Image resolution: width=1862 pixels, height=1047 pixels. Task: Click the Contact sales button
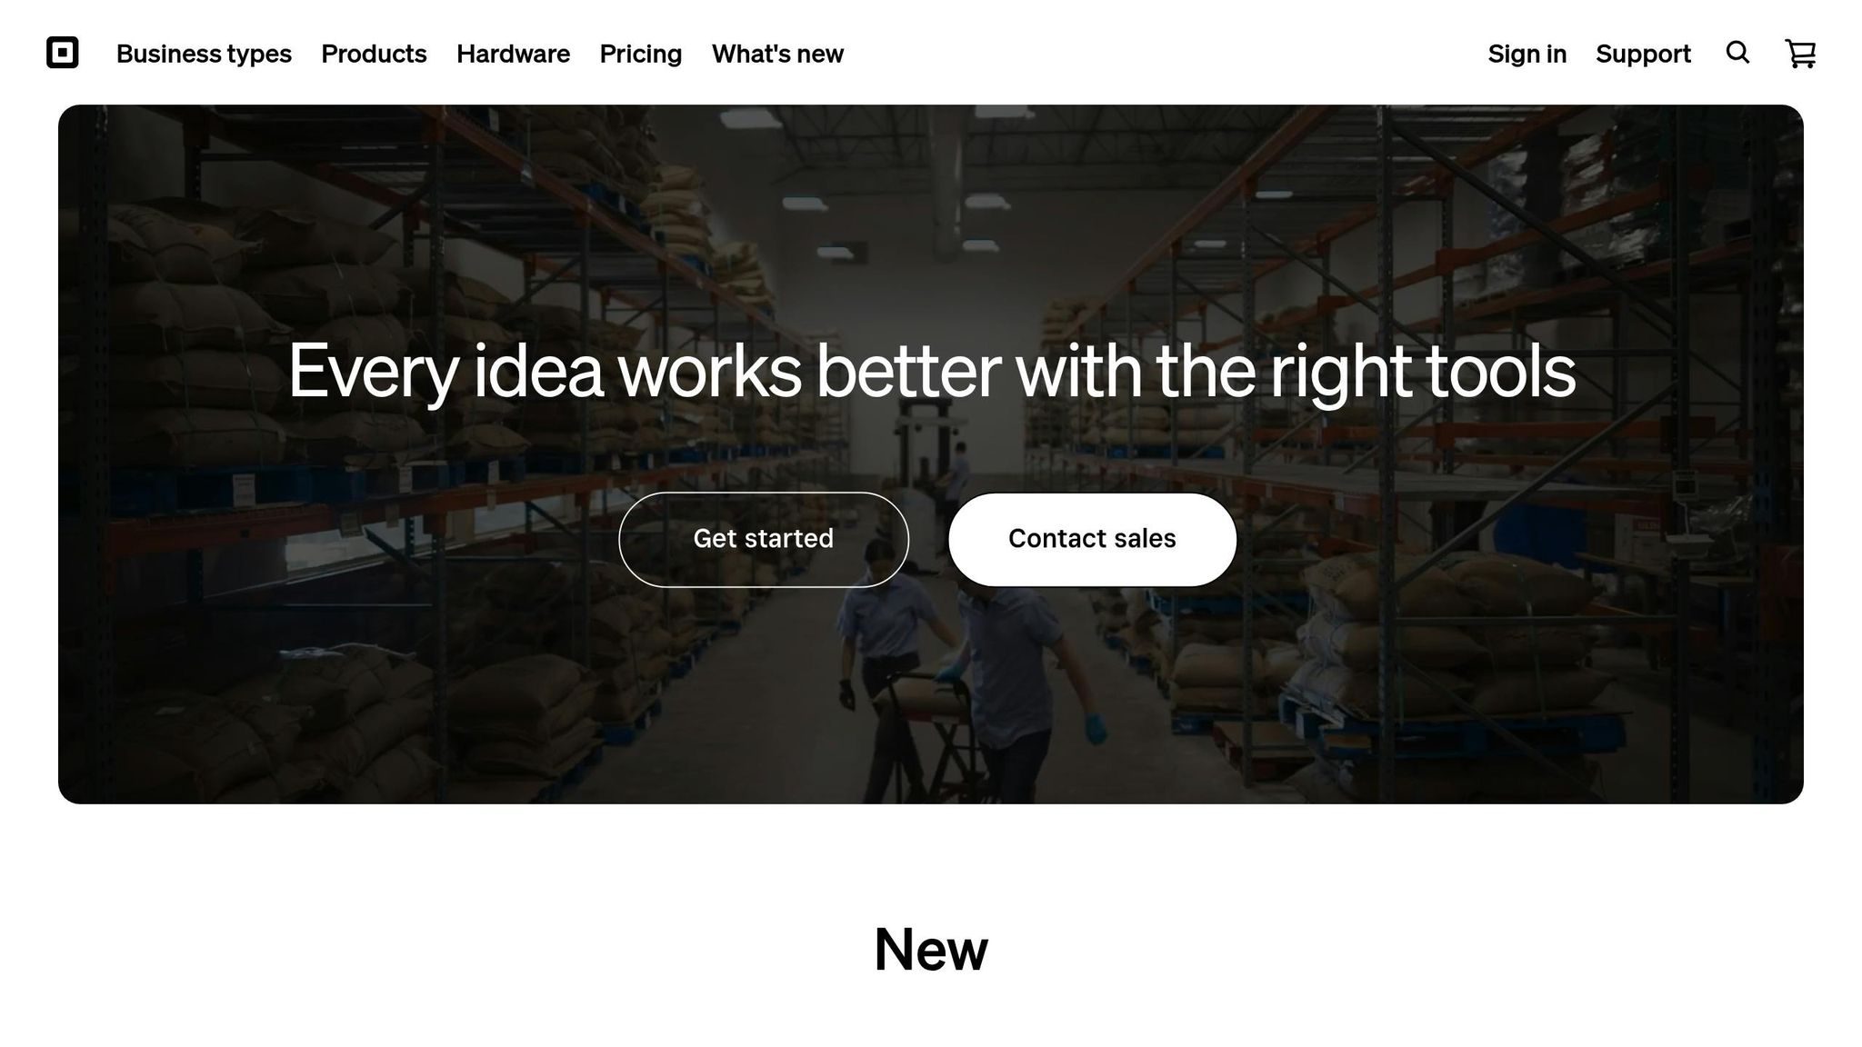[x=1092, y=539]
